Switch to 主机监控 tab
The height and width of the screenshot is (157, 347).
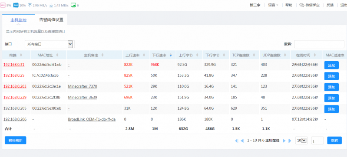tap(19, 20)
